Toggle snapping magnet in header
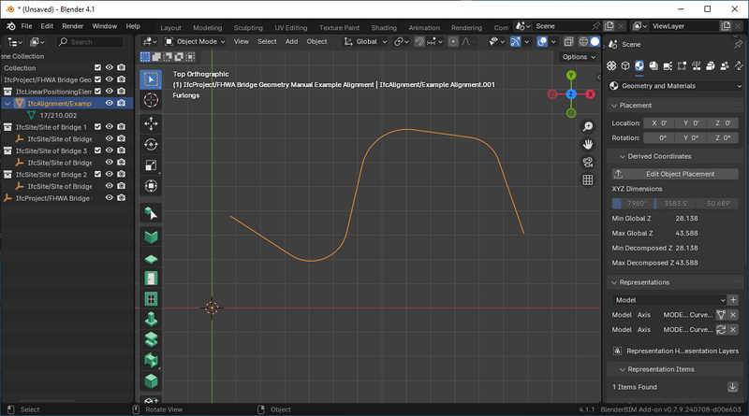 (419, 41)
